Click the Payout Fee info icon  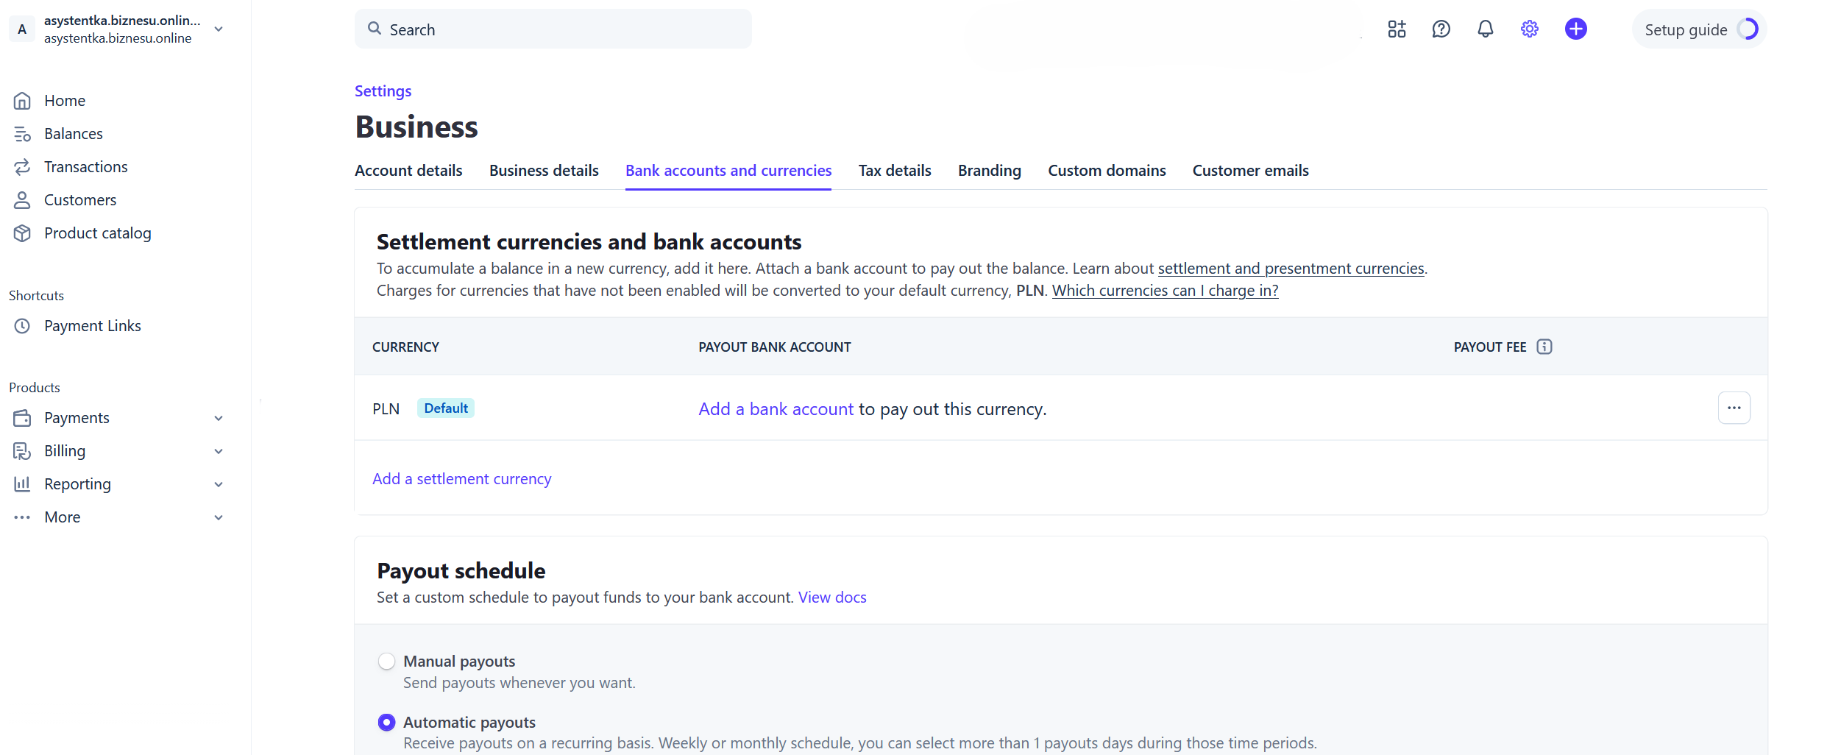(x=1544, y=347)
